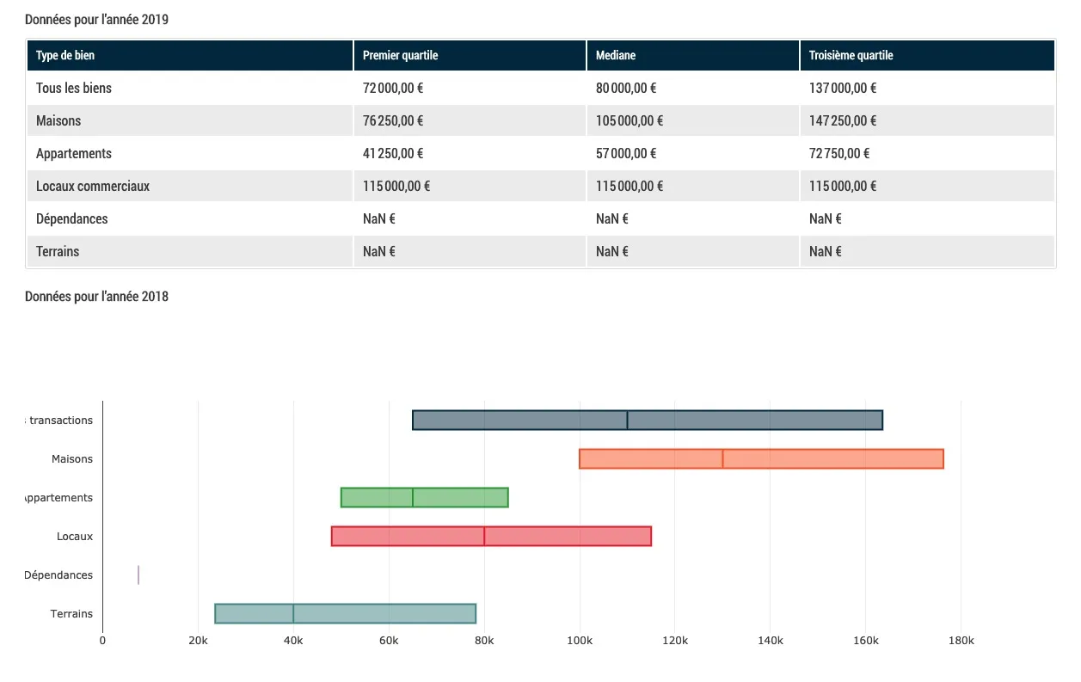Click the "Tous les biens" row label
Screen dimensions: 1081x682
tap(74, 88)
